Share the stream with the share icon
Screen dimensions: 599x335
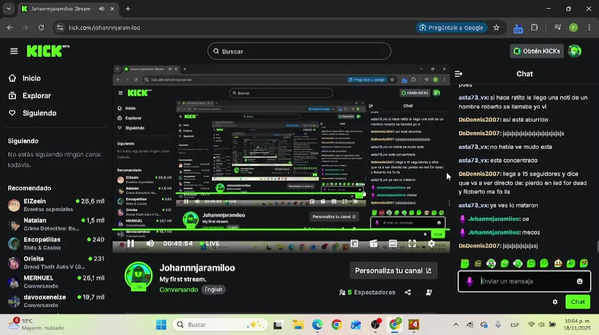coord(408,292)
